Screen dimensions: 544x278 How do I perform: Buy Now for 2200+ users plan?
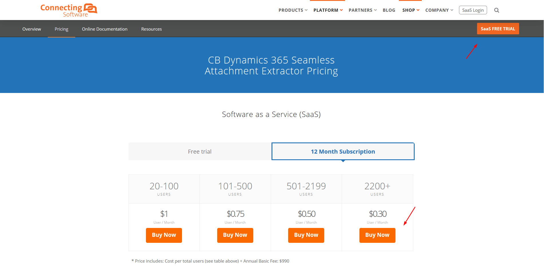377,235
